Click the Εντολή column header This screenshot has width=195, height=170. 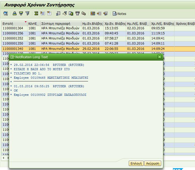click(14, 23)
